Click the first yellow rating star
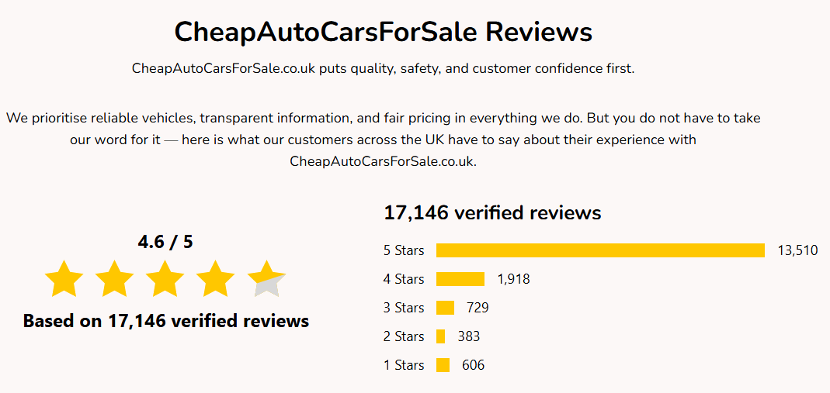The image size is (830, 393). click(x=64, y=279)
